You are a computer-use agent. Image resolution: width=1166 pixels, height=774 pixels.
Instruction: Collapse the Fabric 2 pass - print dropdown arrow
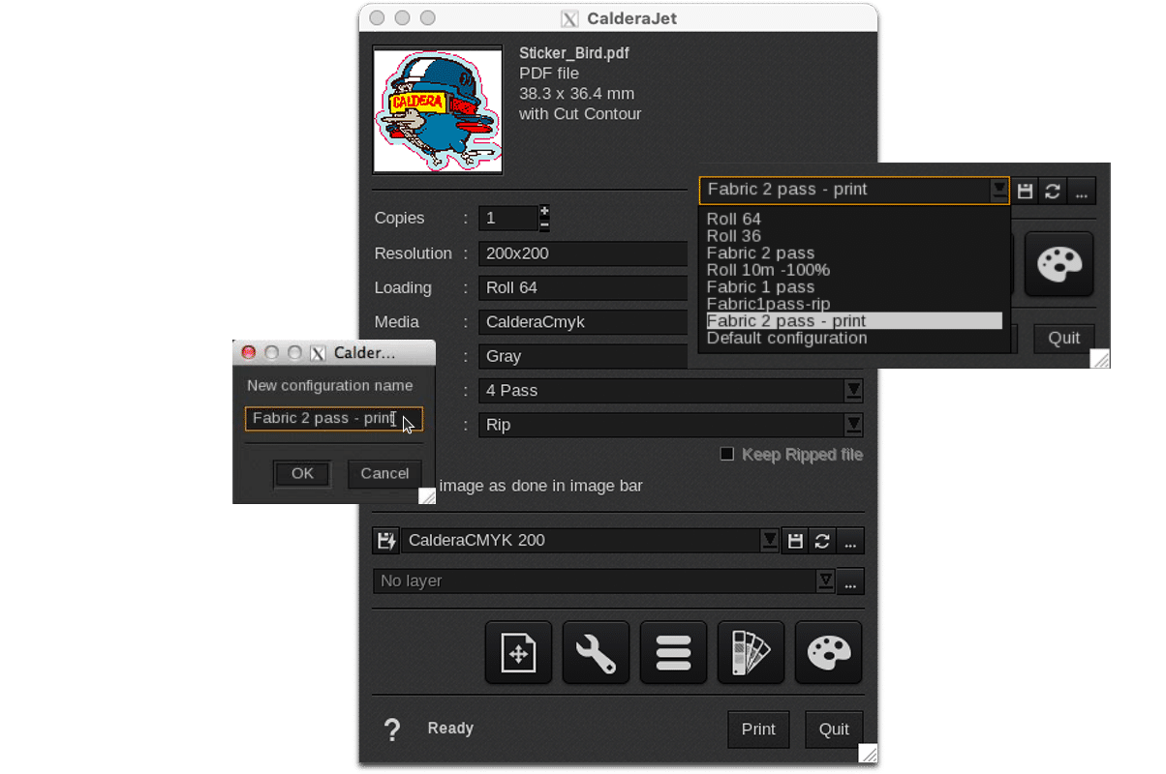click(999, 190)
